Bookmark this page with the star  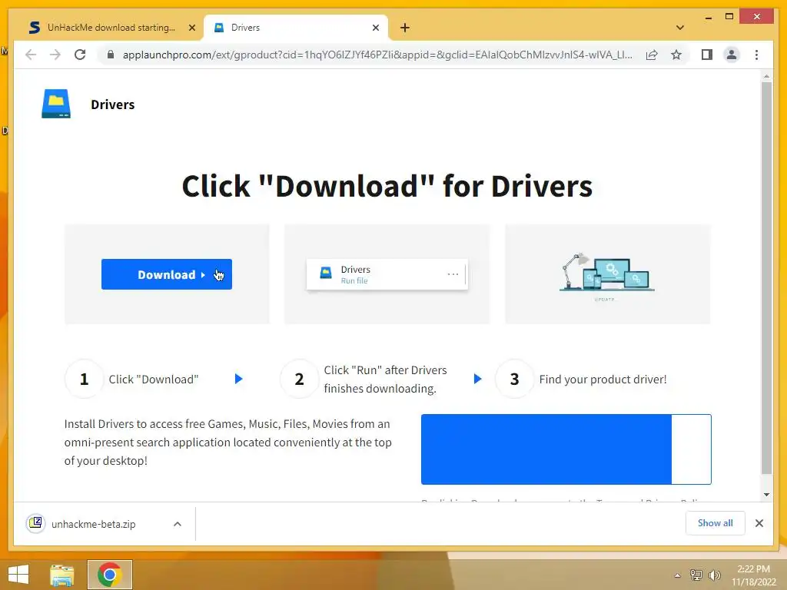pyautogui.click(x=676, y=55)
